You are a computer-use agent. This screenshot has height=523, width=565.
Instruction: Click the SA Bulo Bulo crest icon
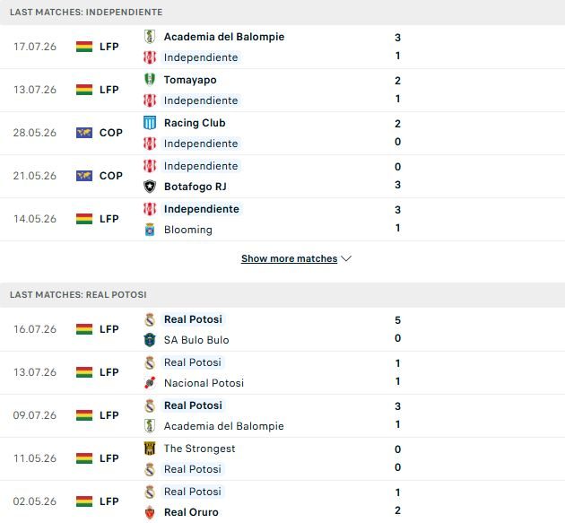[x=150, y=340]
